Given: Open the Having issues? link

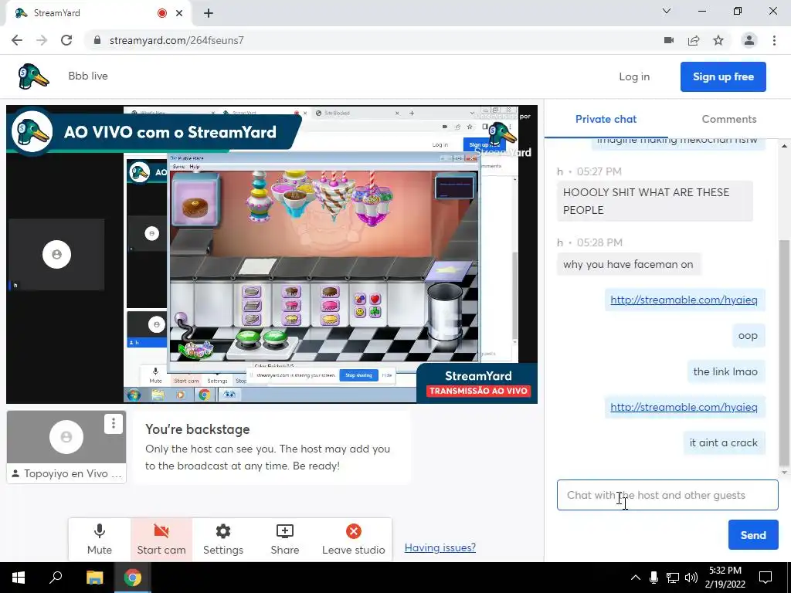Looking at the screenshot, I should [x=440, y=547].
